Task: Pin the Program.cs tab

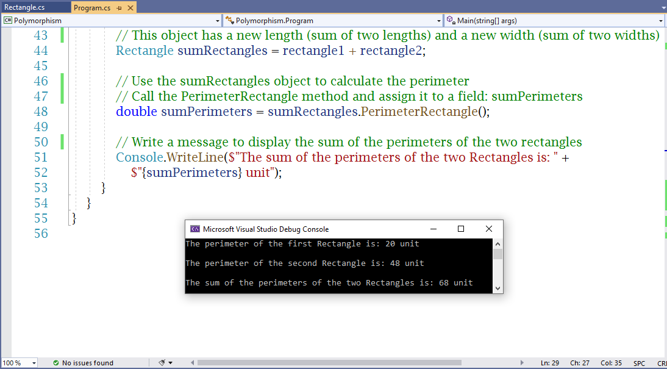Action: (119, 8)
